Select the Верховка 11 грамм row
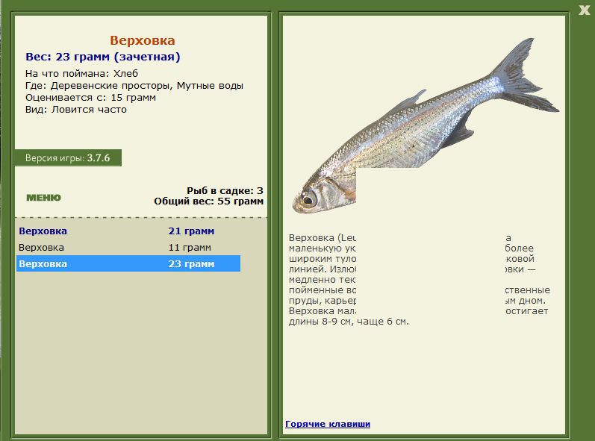The image size is (595, 441). (128, 247)
